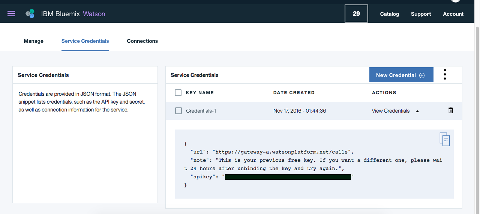Check the Credentials-1 row checkbox

(178, 111)
